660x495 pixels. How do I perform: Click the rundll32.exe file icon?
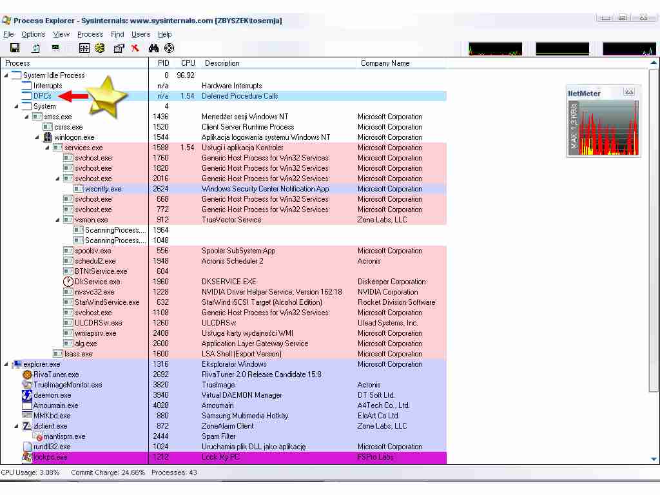point(27,447)
